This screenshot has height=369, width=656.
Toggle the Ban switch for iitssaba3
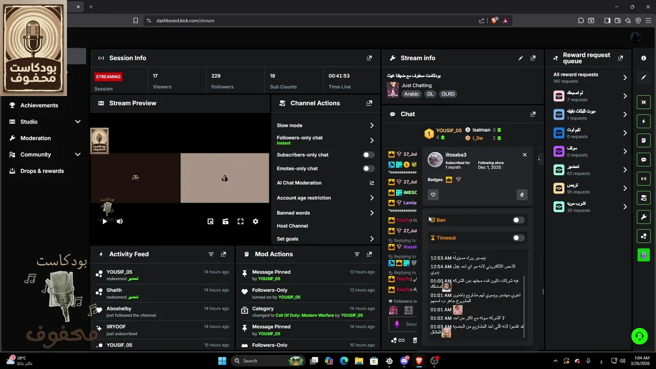point(519,220)
